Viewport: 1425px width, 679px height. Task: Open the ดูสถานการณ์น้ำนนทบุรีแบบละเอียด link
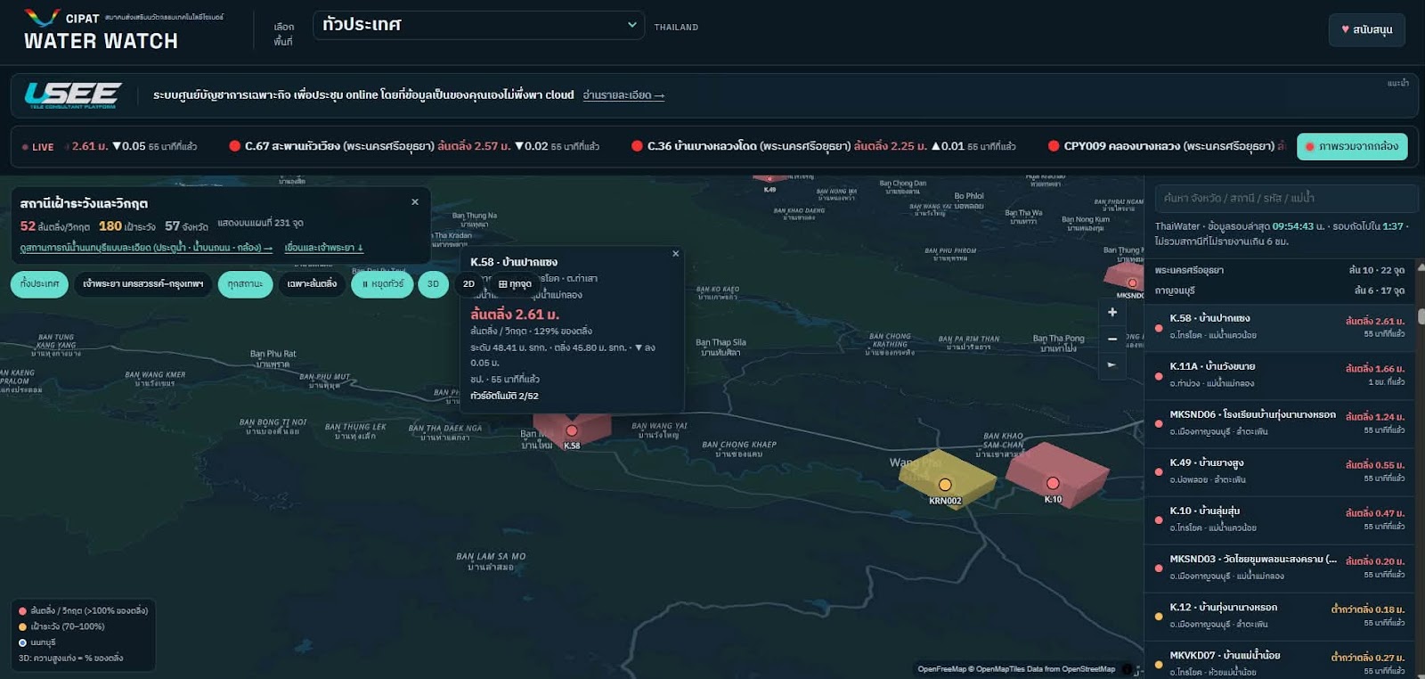click(x=146, y=248)
